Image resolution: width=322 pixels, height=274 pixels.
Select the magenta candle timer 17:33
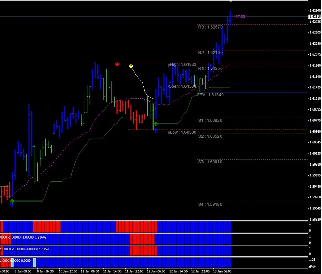point(240,16)
